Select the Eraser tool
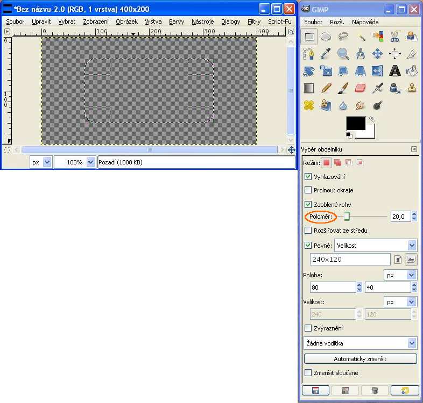 (360, 88)
